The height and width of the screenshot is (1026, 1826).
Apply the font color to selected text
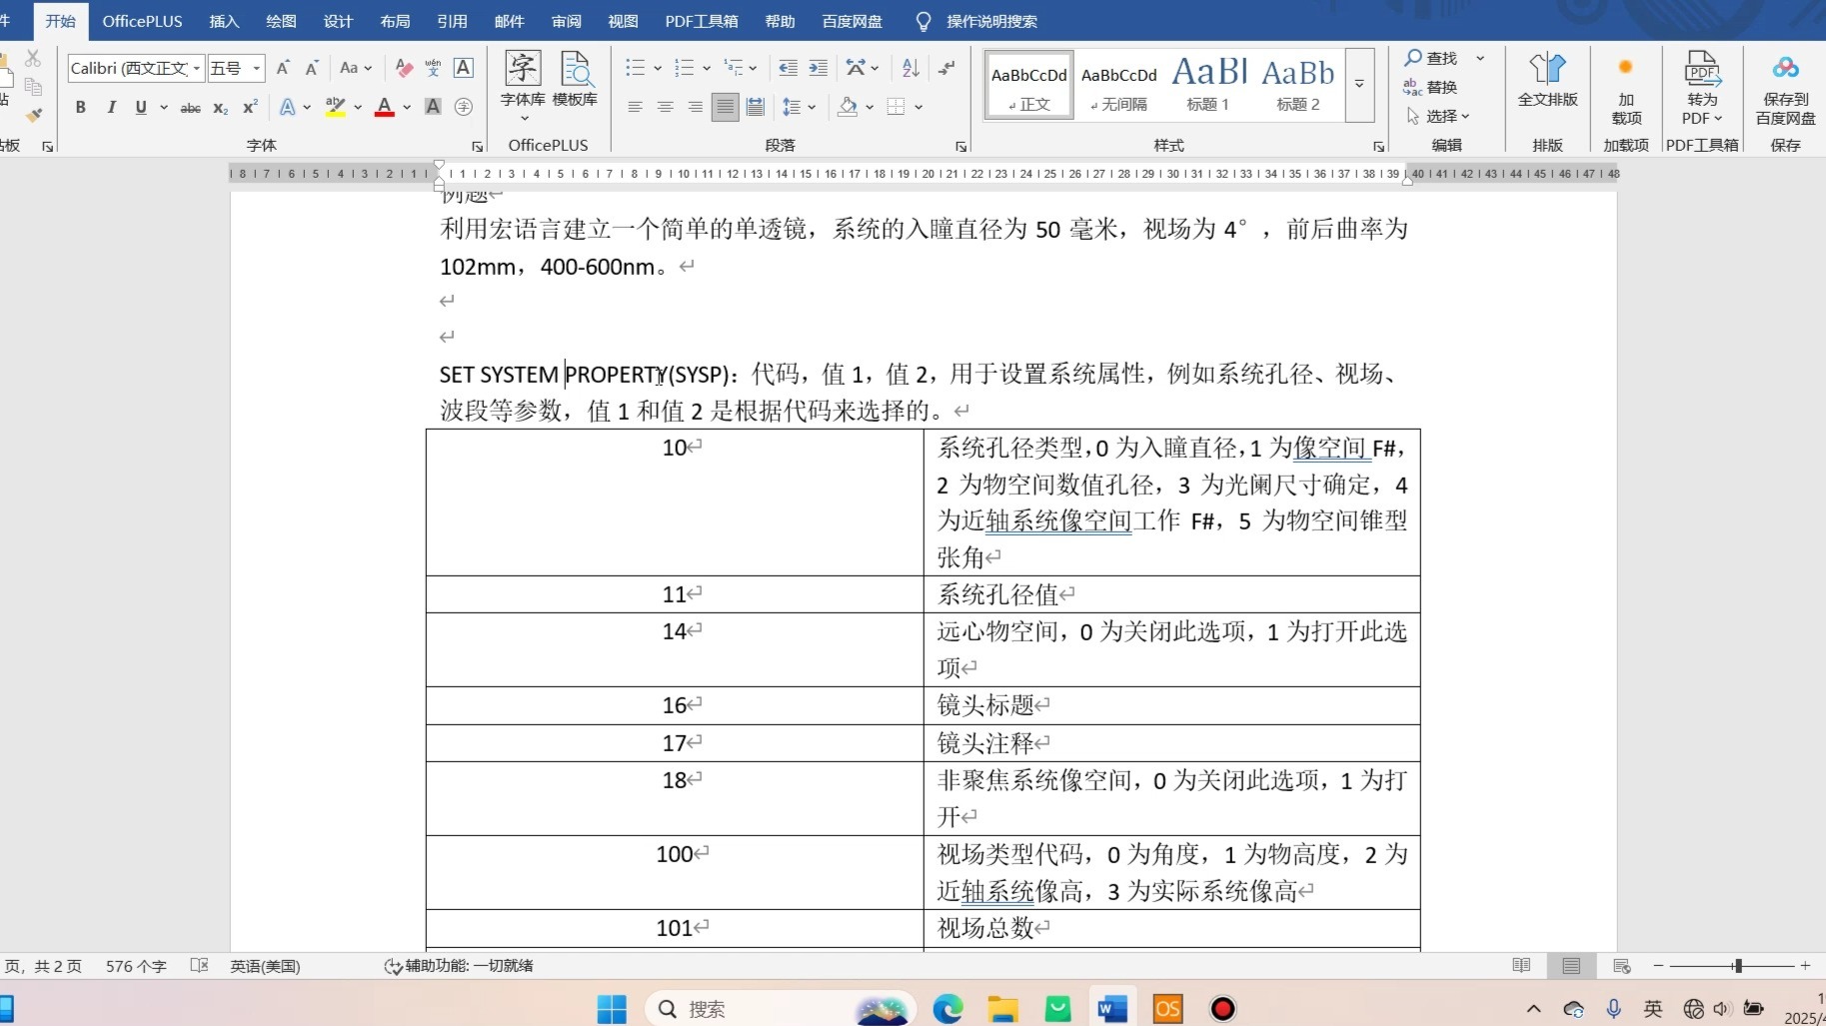click(x=384, y=107)
